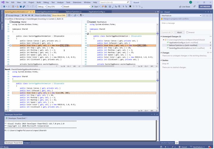
Task: Collapse the Changes section
Action: (161, 53)
